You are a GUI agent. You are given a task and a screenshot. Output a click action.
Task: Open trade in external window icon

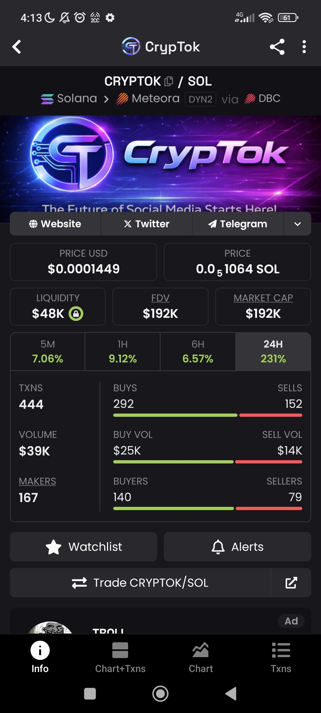pyautogui.click(x=291, y=583)
